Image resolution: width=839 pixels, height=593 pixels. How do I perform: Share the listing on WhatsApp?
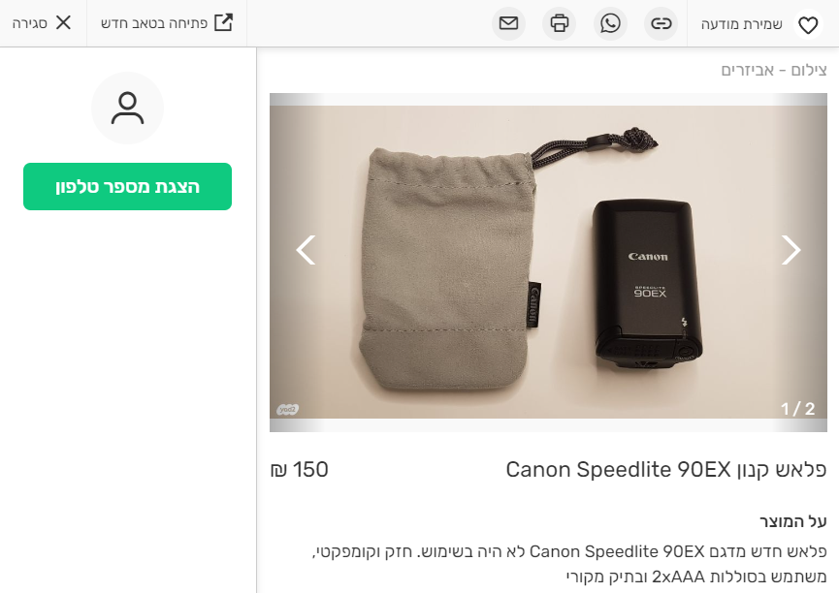coord(610,22)
